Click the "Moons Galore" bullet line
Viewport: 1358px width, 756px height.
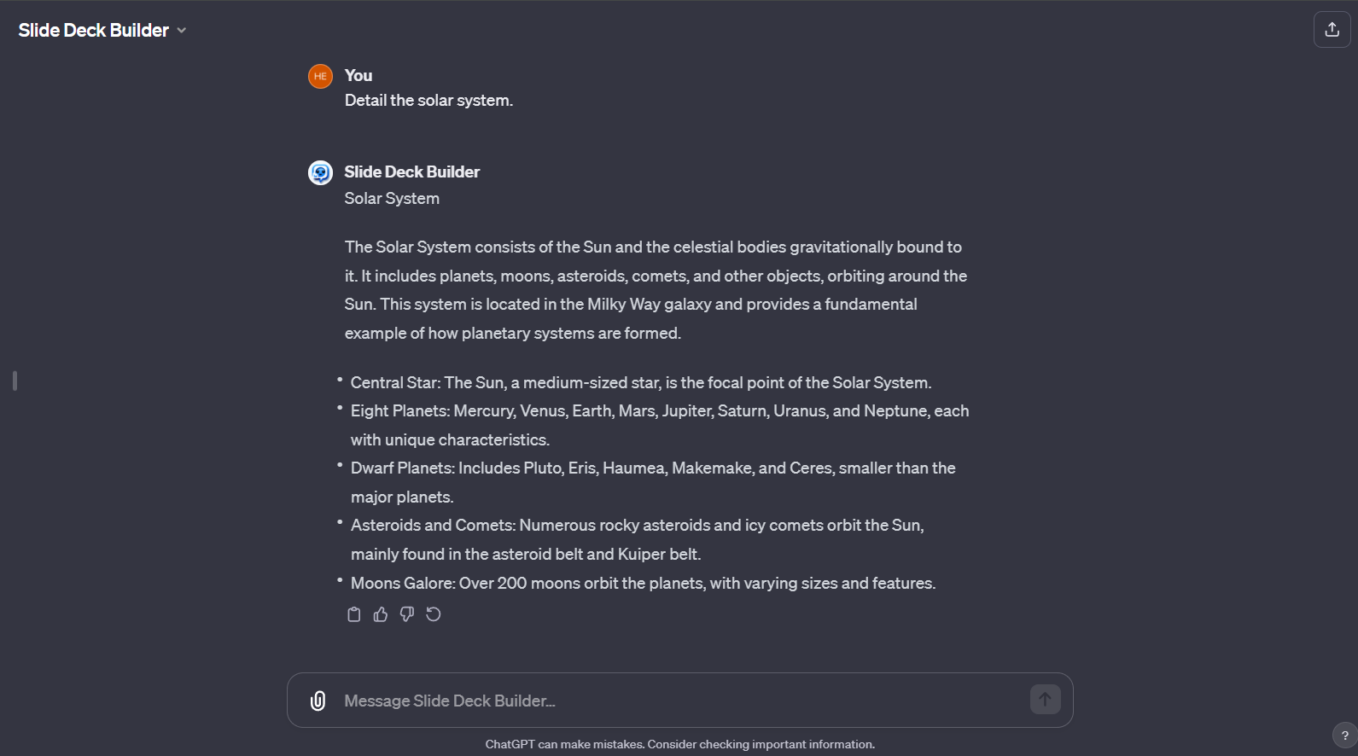[x=643, y=584]
